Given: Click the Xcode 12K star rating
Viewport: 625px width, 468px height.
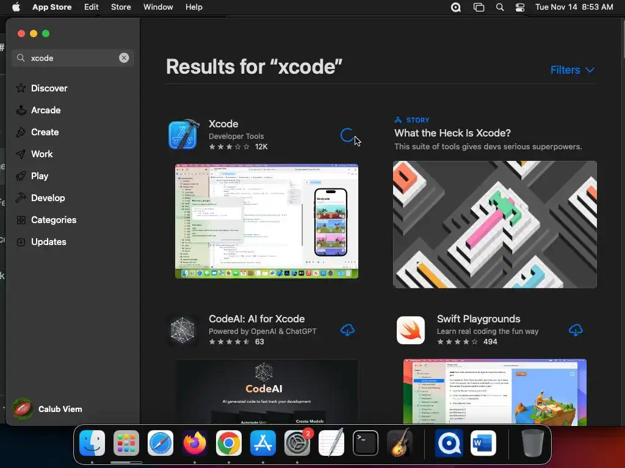Looking at the screenshot, I should tap(238, 146).
